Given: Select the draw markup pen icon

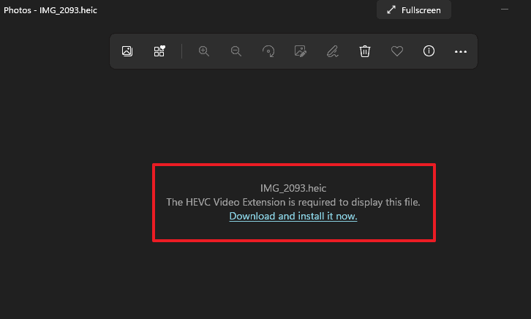Looking at the screenshot, I should click(333, 51).
